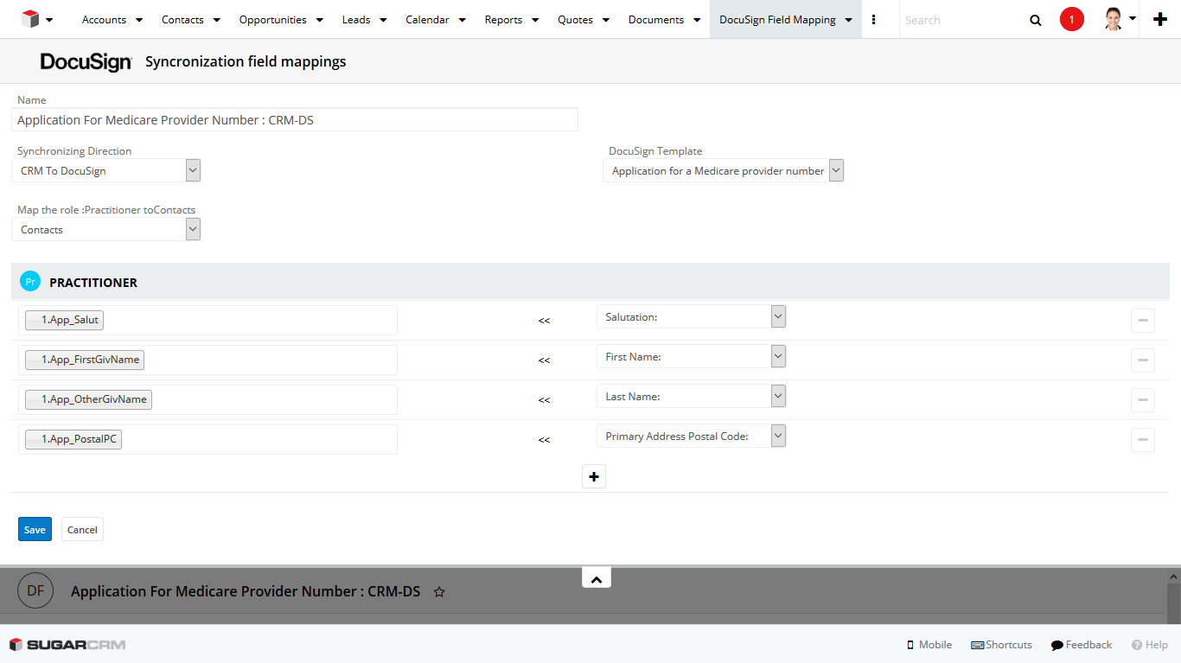This screenshot has height=663, width=1181.
Task: Click the search magnifier icon
Action: [x=1036, y=20]
